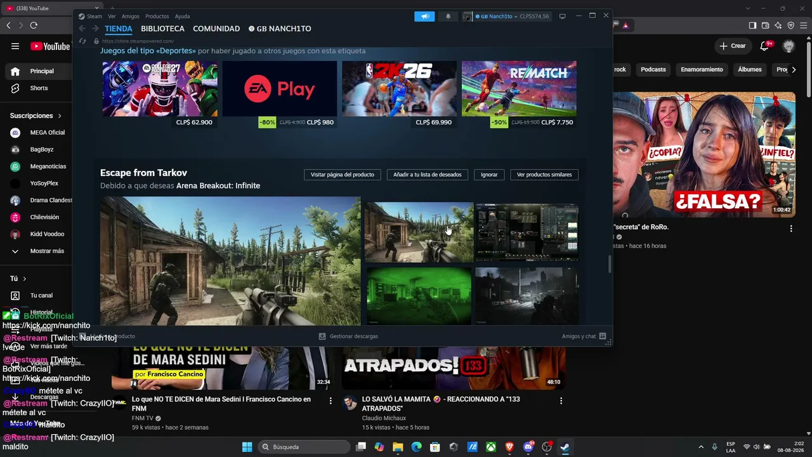Click the Steam announcements megaphone icon
This screenshot has width=812, height=457.
point(424,17)
